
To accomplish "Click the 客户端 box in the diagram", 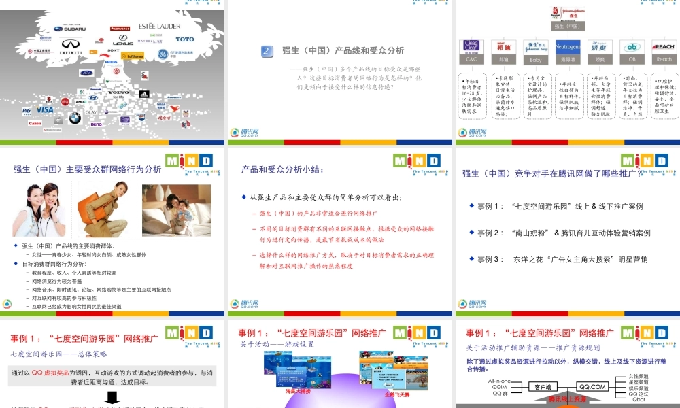I will tap(543, 387).
